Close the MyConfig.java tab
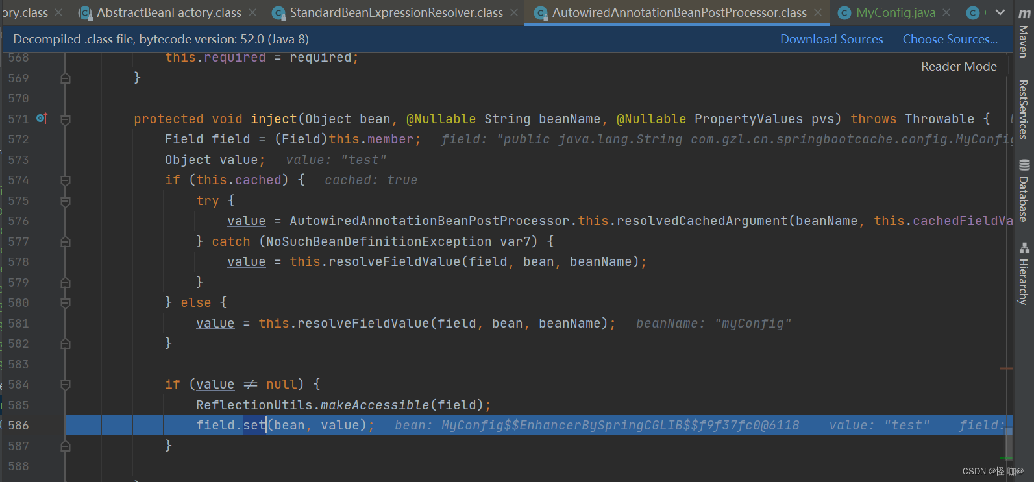 click(x=946, y=12)
